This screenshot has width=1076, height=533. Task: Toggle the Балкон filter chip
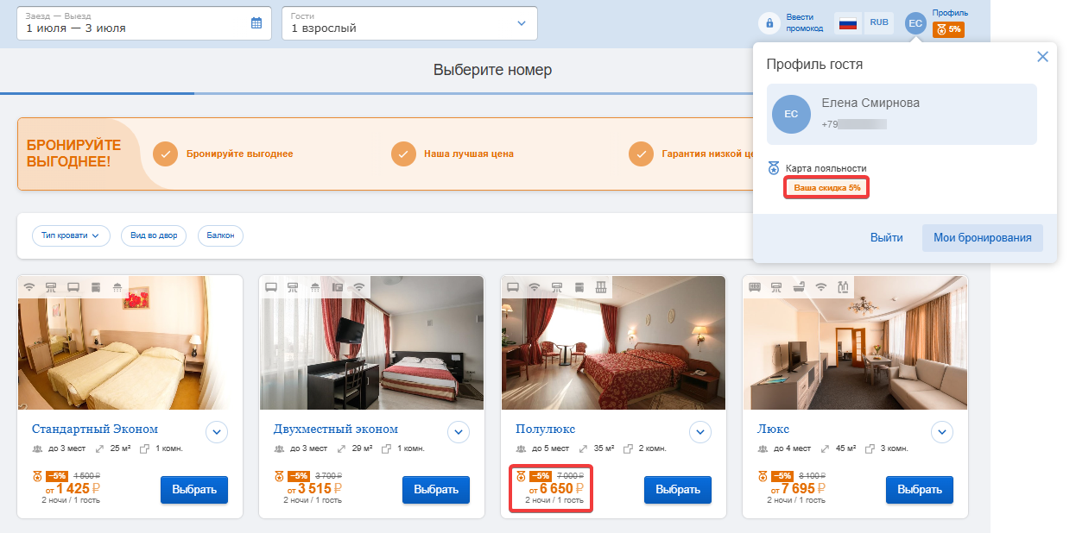[220, 235]
